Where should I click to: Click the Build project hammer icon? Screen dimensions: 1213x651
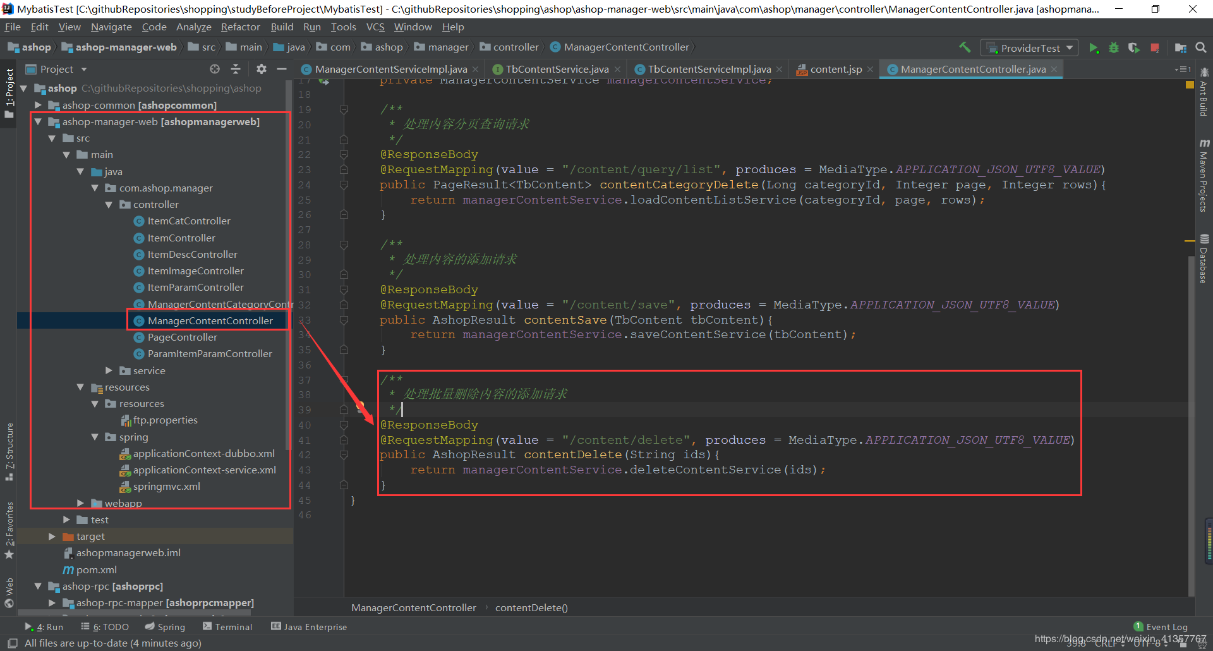[x=965, y=47]
